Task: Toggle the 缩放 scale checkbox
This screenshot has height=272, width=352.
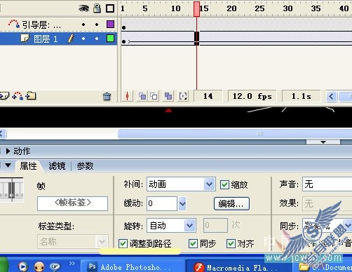Action: (x=224, y=184)
